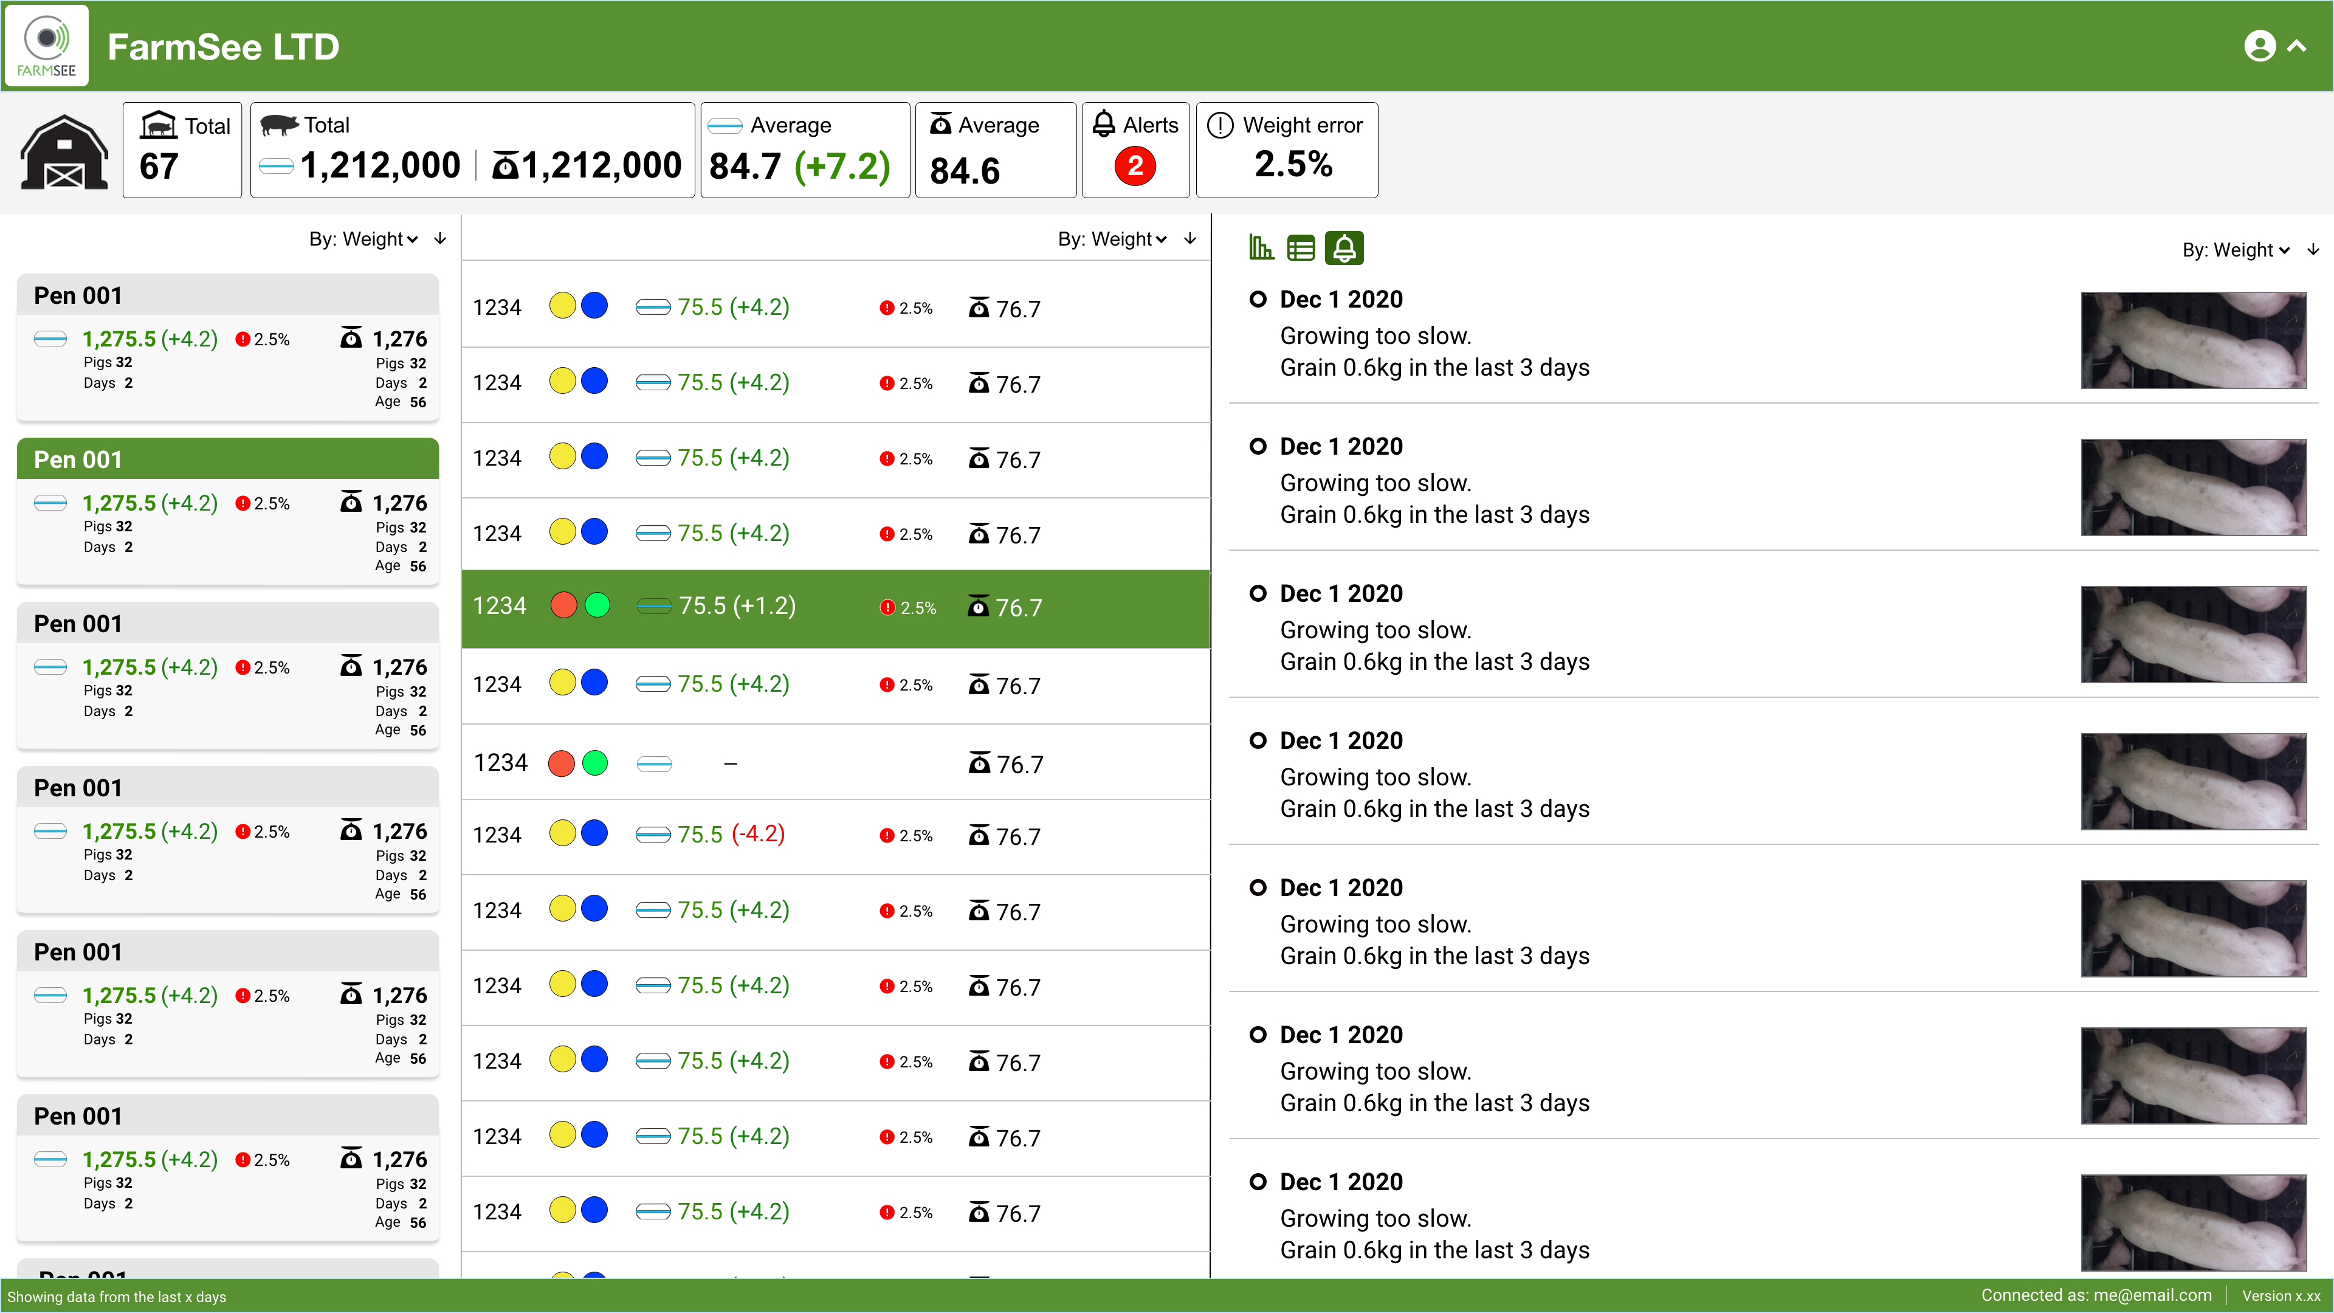Click red error icon in the (-4.2) row
The width and height of the screenshot is (2334, 1313).
(x=886, y=835)
